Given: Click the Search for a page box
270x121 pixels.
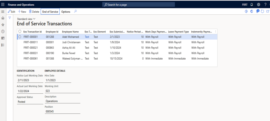Looking at the screenshot, I should pos(138,4).
